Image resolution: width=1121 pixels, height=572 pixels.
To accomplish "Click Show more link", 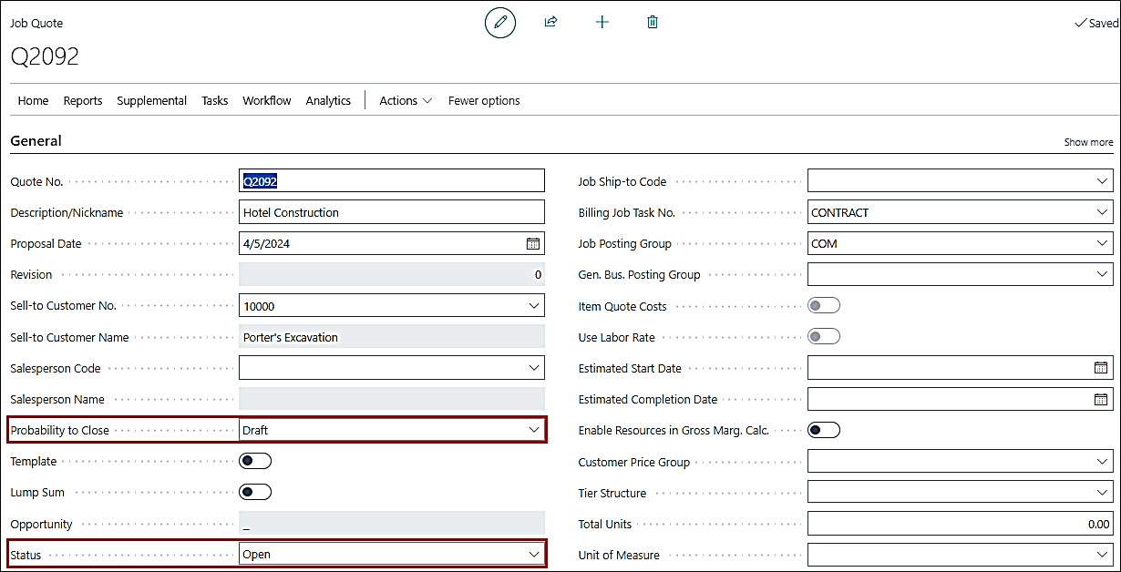I will (1088, 142).
